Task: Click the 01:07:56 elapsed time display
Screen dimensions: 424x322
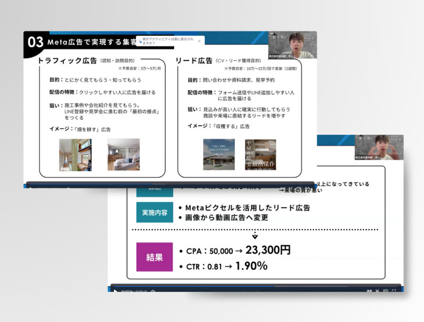Action: point(127,291)
